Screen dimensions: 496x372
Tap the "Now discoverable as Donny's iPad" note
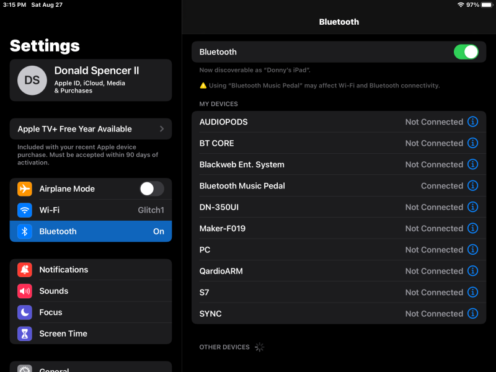click(255, 70)
